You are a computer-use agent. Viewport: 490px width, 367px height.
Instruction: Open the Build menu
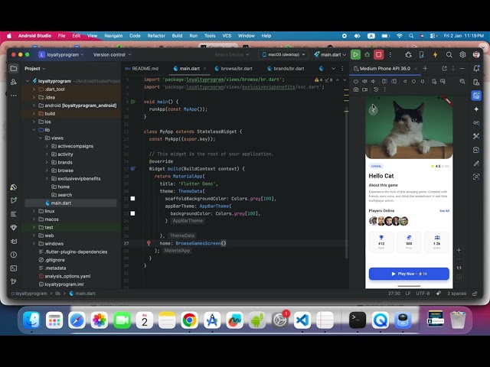(x=177, y=36)
